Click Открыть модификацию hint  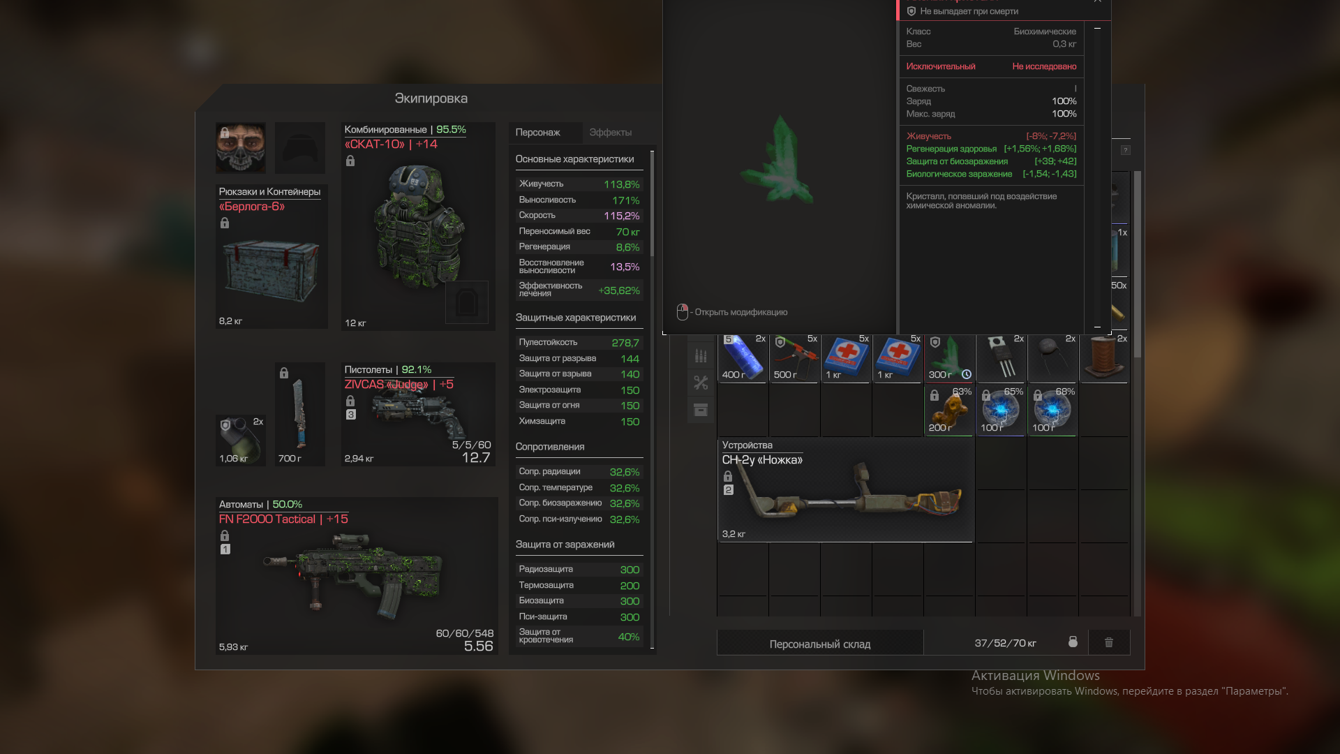732,312
